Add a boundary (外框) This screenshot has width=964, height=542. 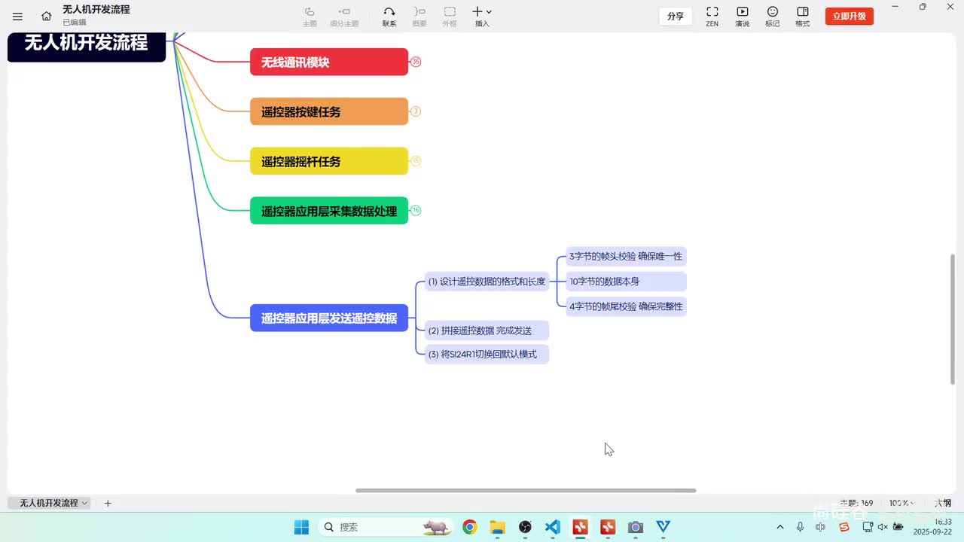tap(450, 16)
